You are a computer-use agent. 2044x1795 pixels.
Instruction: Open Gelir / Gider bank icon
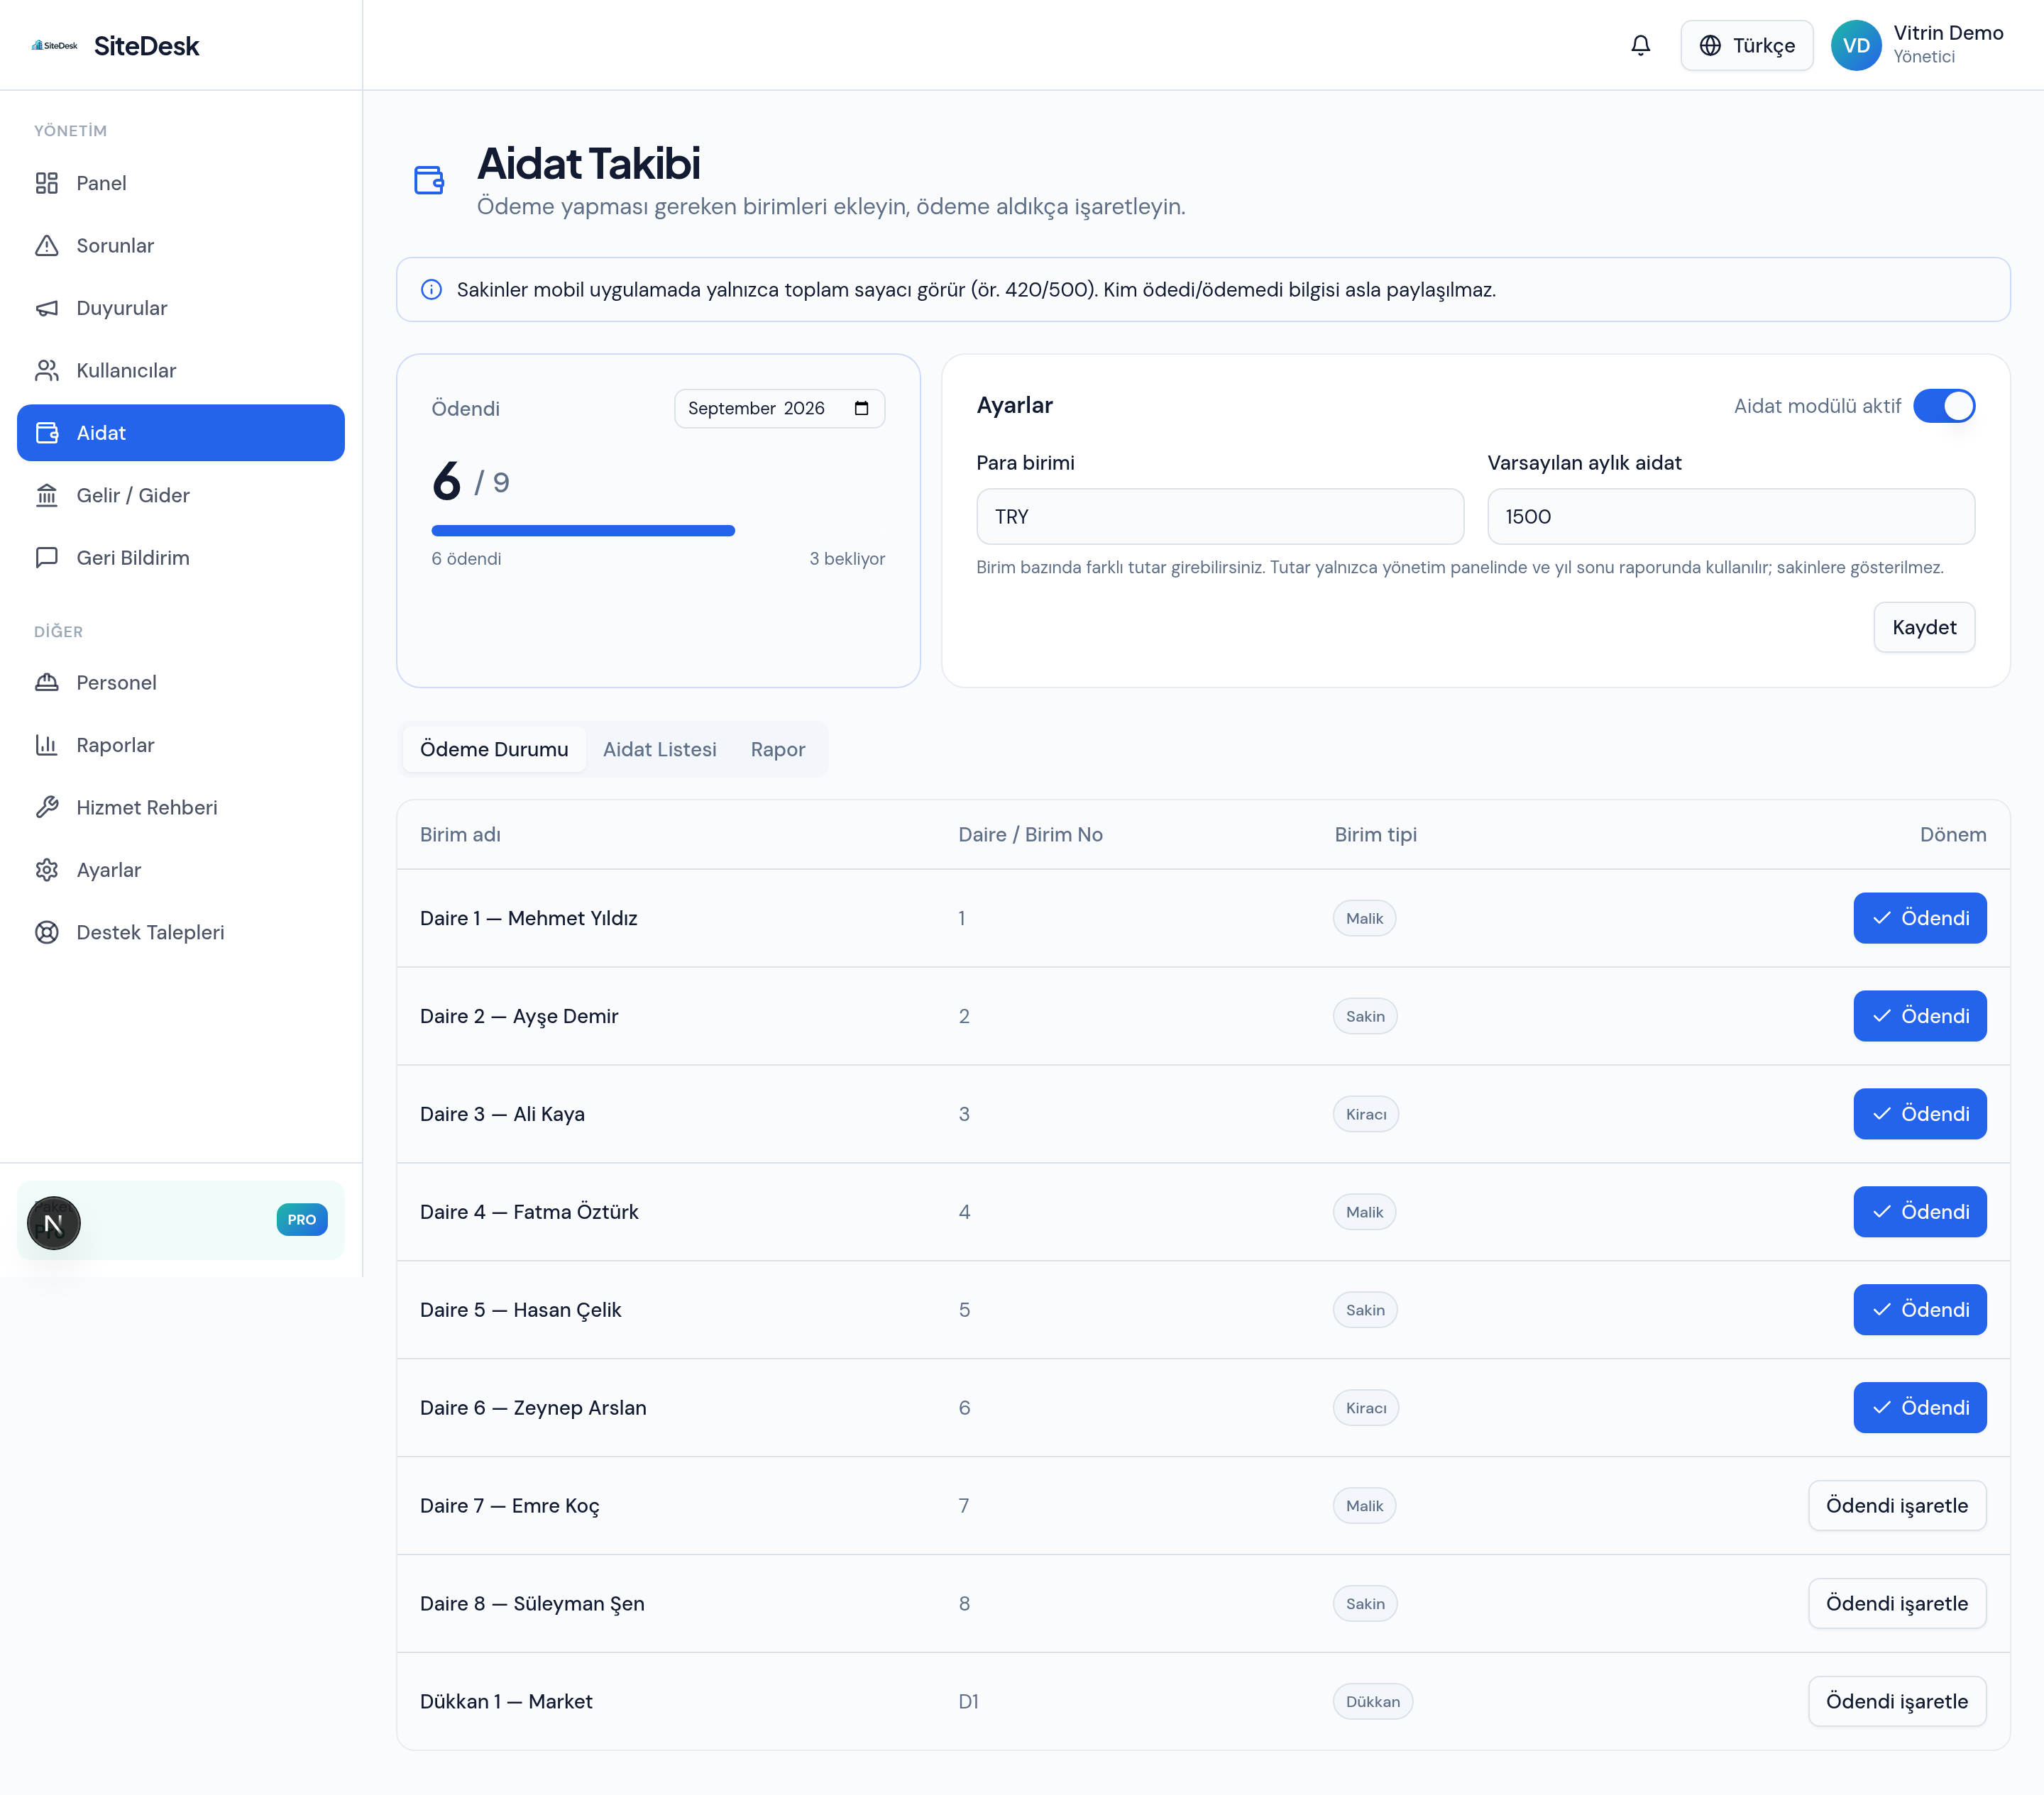(x=47, y=496)
